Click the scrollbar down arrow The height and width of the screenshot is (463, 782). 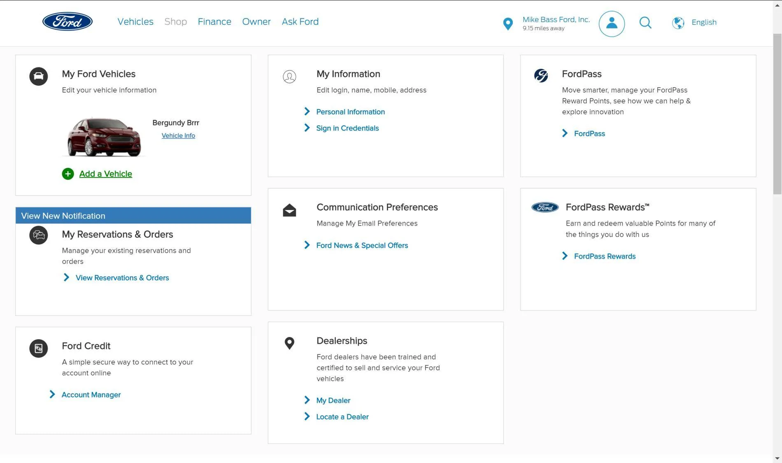point(777,458)
